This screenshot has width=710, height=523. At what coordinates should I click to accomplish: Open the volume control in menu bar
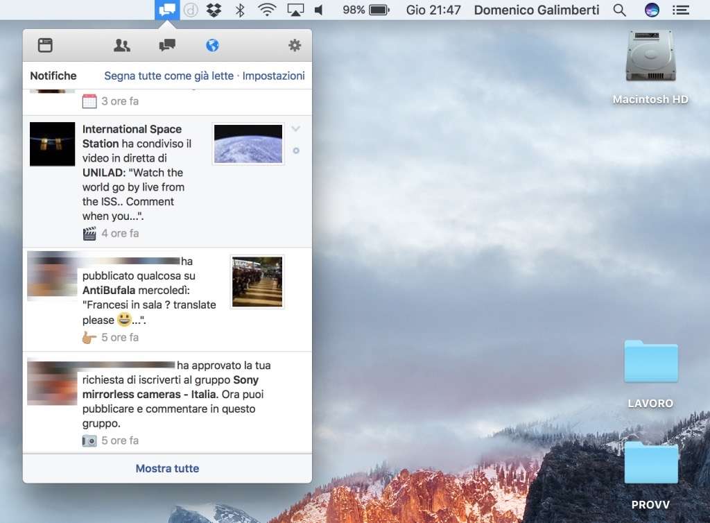tap(319, 10)
